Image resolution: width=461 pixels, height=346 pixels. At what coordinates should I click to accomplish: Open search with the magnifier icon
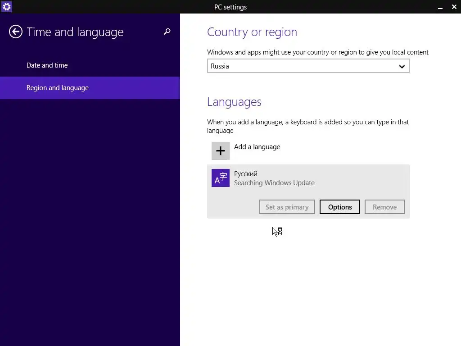tap(167, 32)
